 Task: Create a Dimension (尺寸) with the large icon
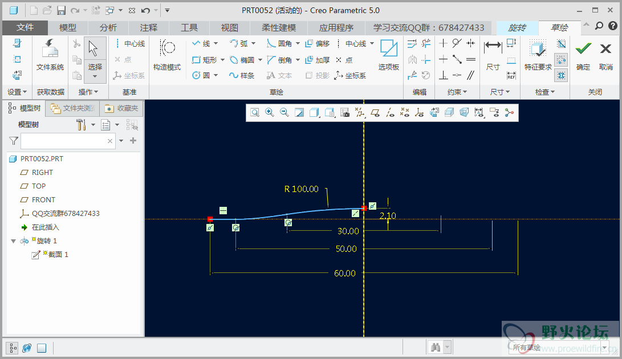click(x=493, y=55)
